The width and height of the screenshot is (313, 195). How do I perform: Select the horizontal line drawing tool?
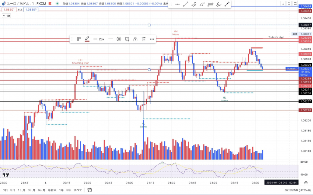(177, 4)
